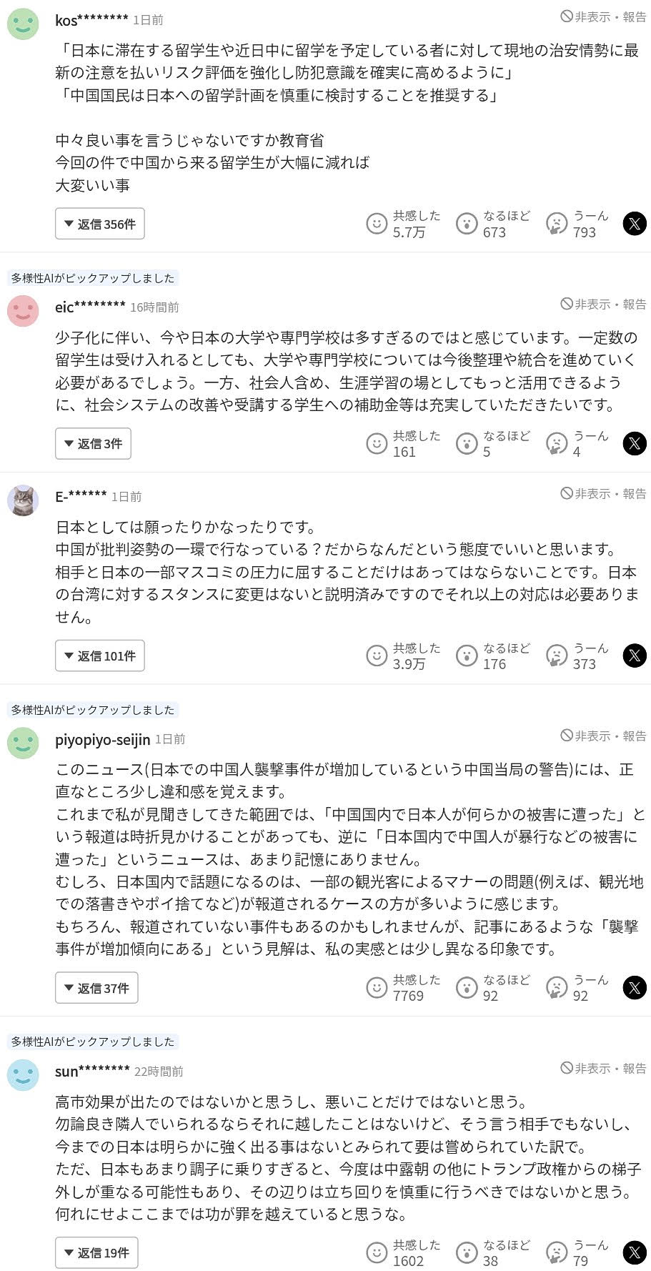The height and width of the screenshot is (1271, 651).
Task: Report or hide kos******** comment
Action: [603, 16]
